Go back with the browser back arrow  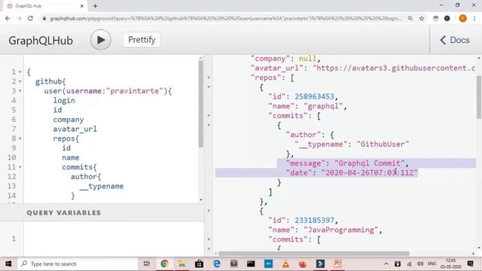point(8,18)
